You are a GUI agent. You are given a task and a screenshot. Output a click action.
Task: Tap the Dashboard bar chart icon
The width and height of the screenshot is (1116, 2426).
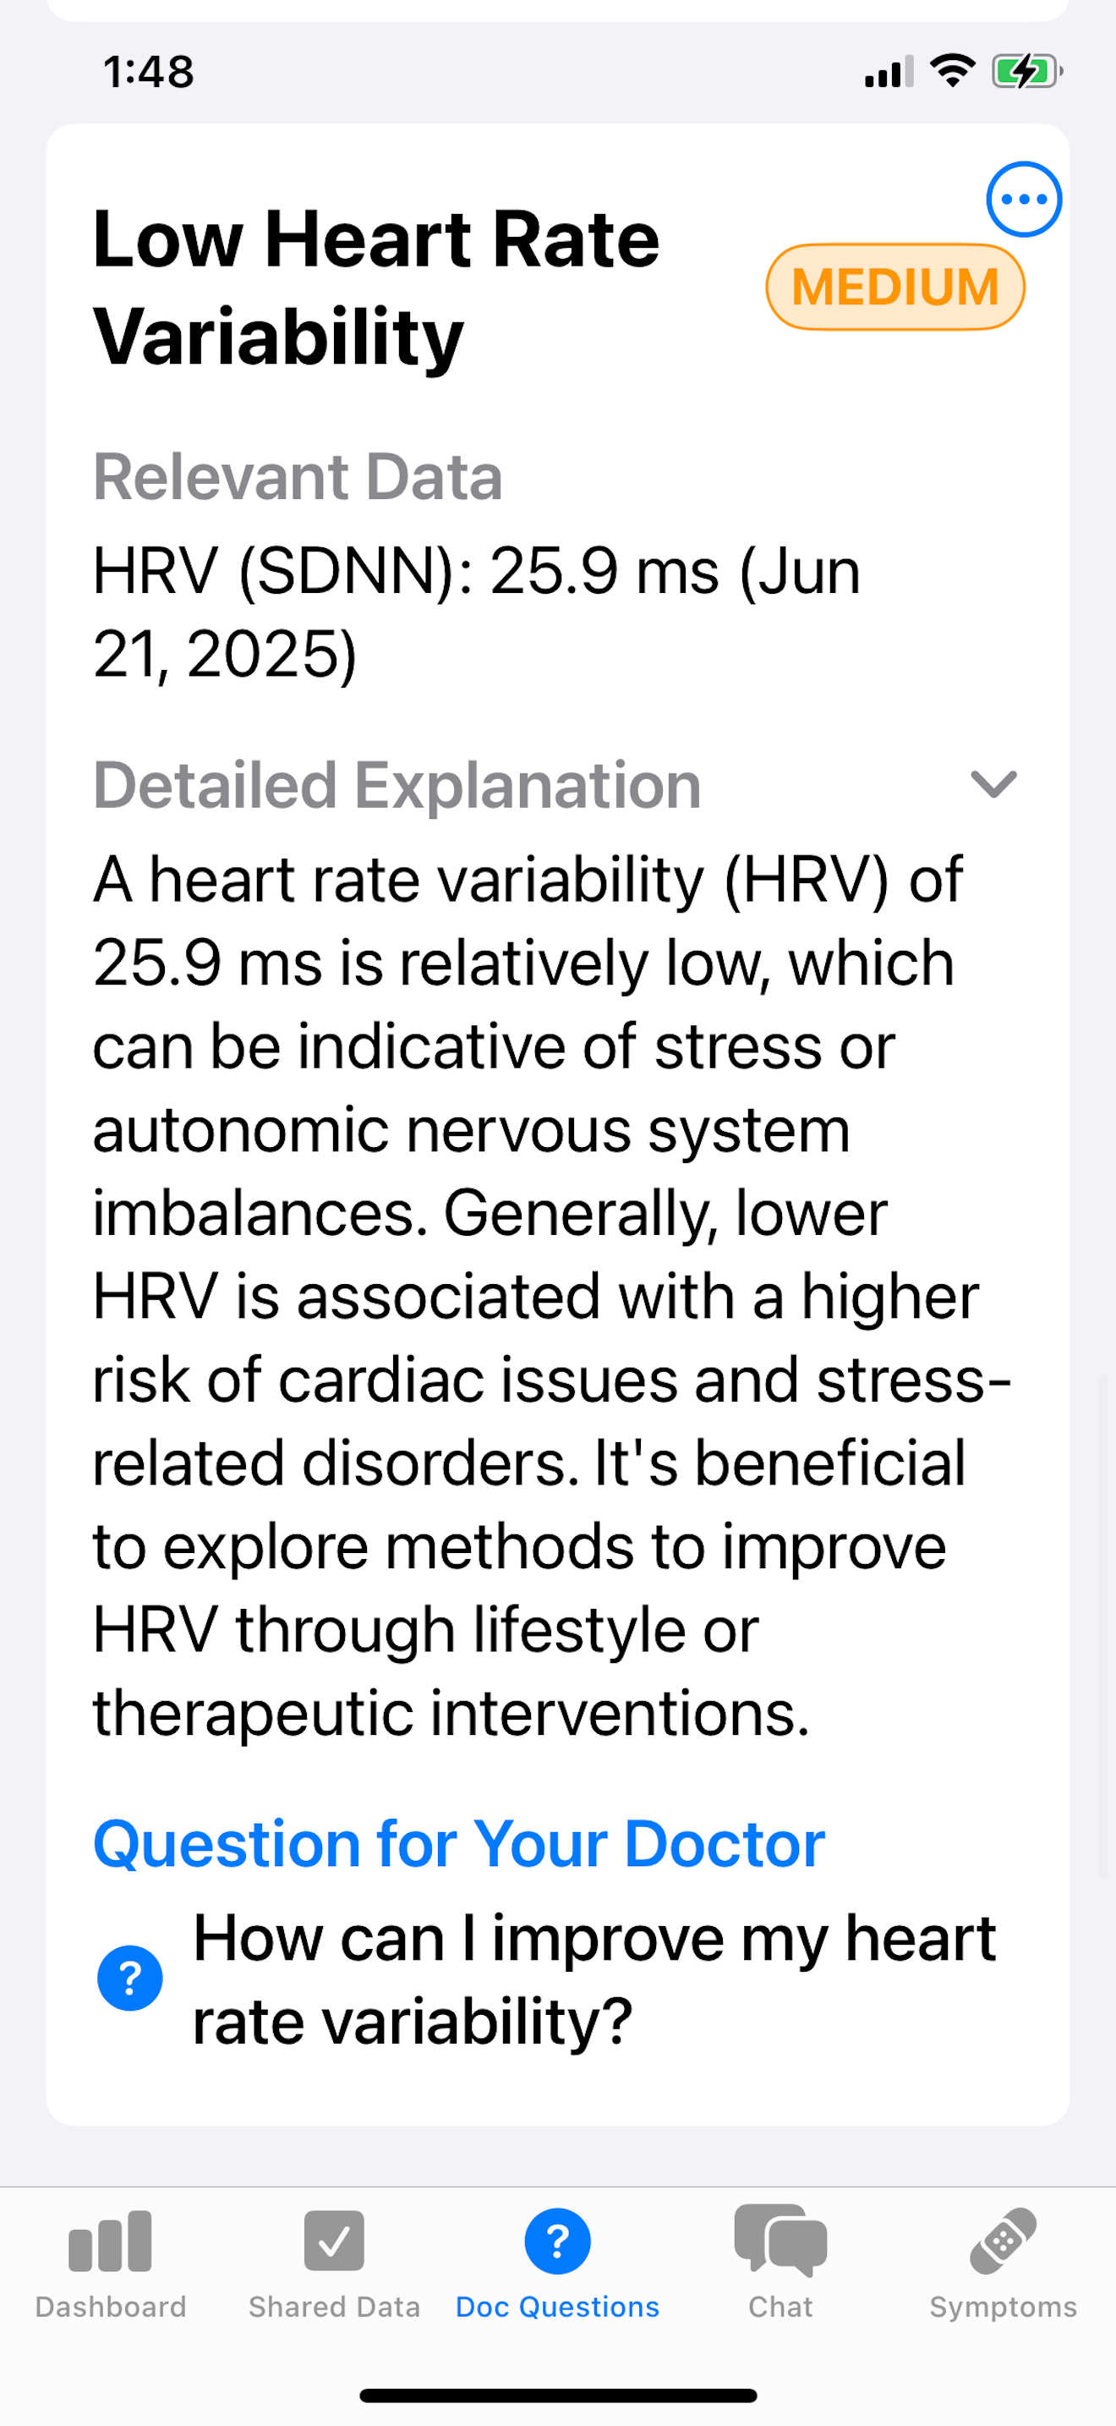(110, 2242)
